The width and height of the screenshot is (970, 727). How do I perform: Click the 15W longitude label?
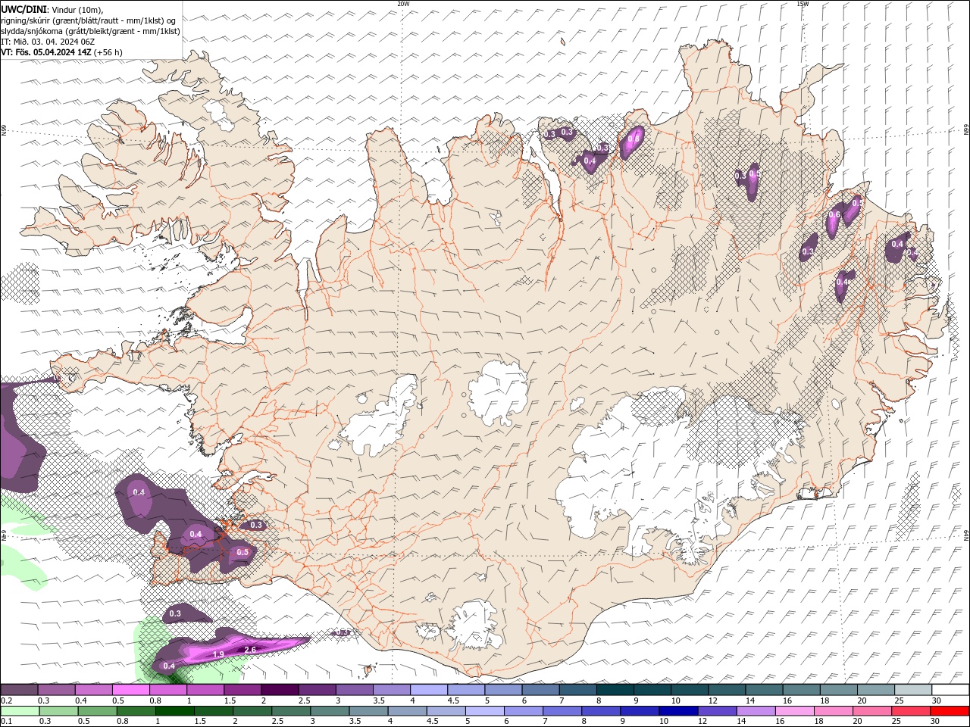click(x=803, y=4)
